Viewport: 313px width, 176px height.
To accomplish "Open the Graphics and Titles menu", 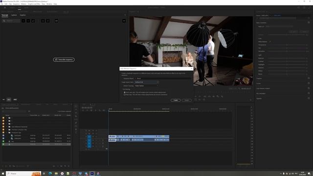I will [x=34, y=4].
